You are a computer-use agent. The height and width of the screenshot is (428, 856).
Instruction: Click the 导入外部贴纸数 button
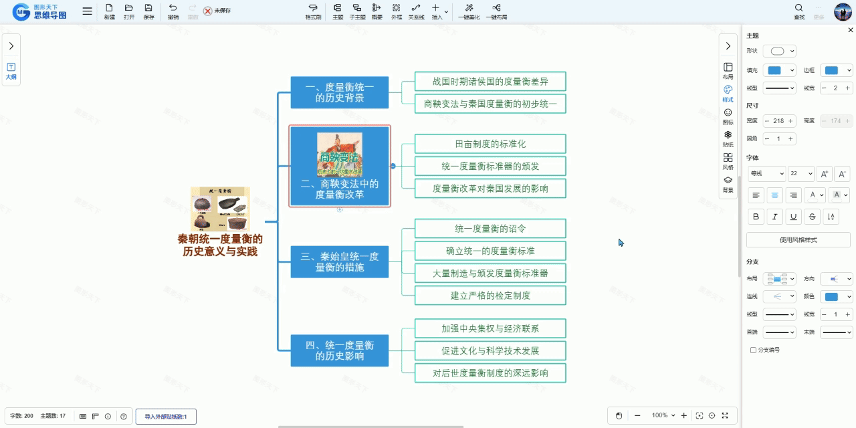pyautogui.click(x=166, y=417)
